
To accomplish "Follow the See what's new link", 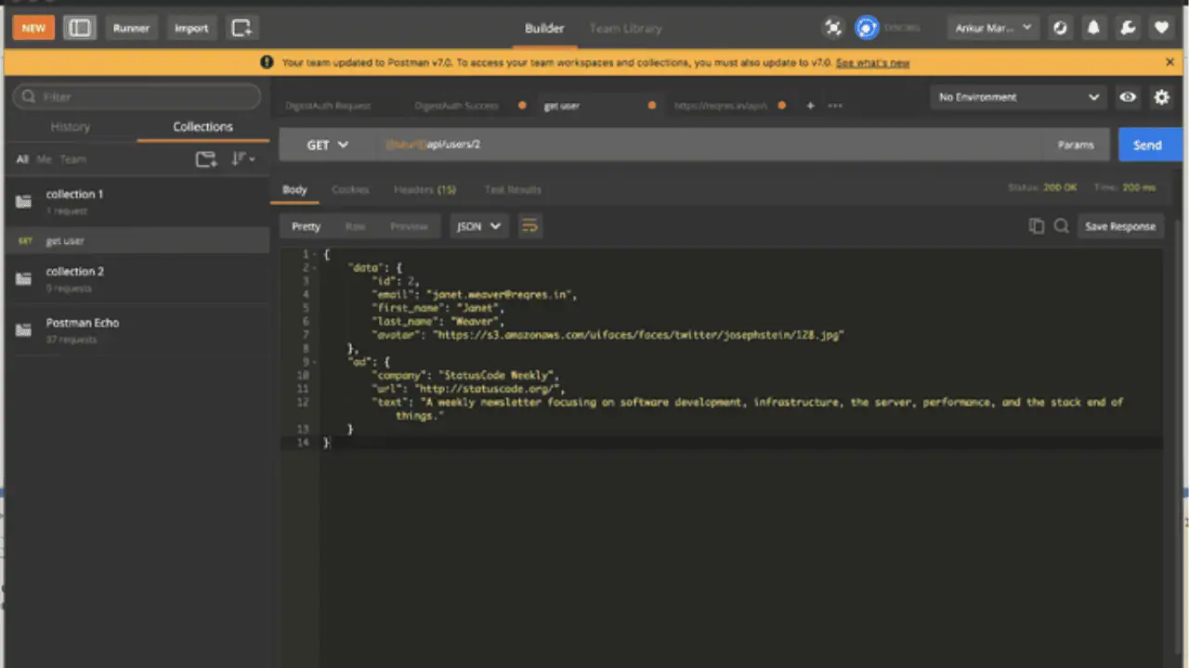I will tap(872, 63).
